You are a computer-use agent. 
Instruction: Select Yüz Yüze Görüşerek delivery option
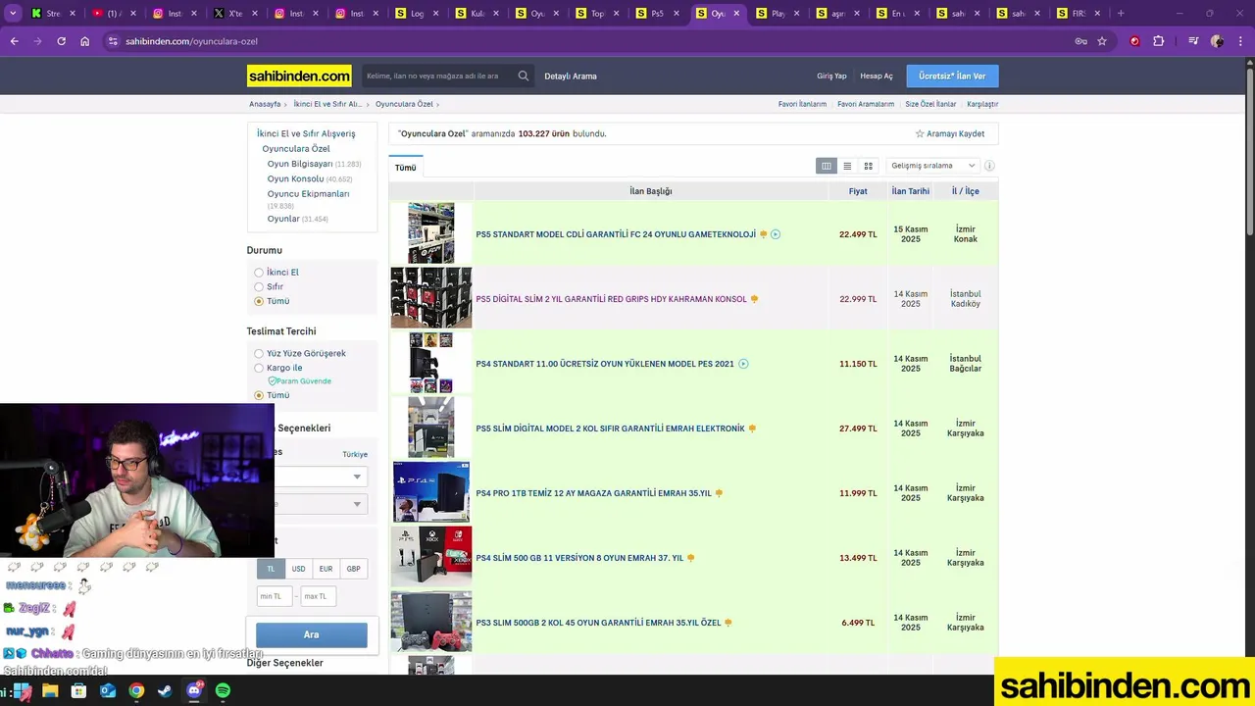(259, 354)
